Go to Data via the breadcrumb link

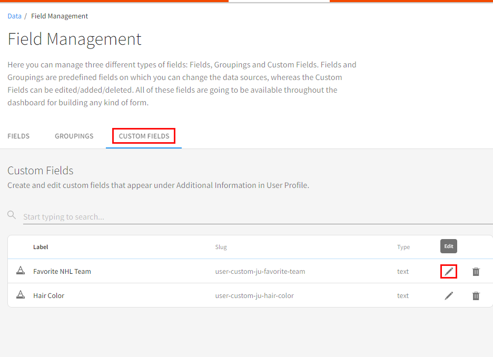pyautogui.click(x=15, y=16)
